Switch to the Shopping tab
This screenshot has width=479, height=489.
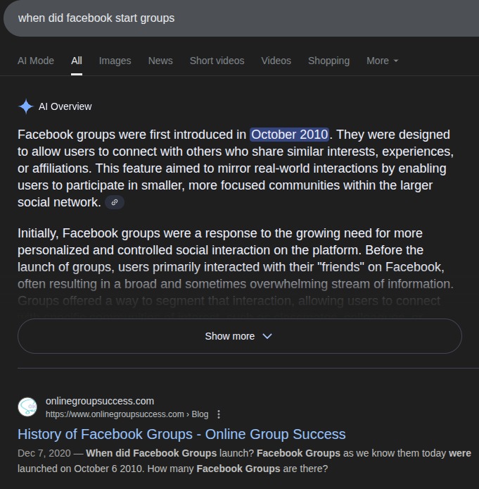point(328,61)
